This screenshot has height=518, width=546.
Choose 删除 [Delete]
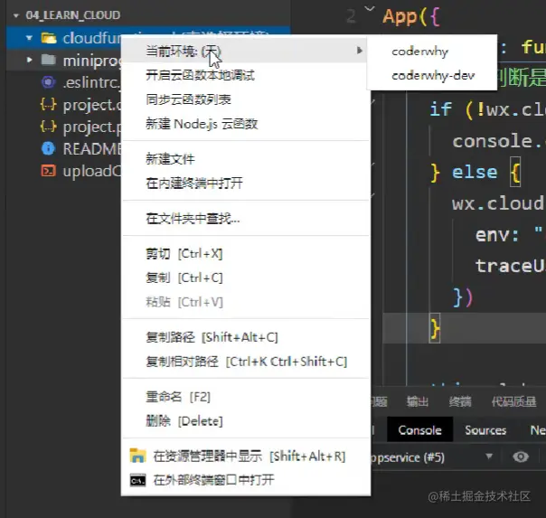click(x=184, y=421)
